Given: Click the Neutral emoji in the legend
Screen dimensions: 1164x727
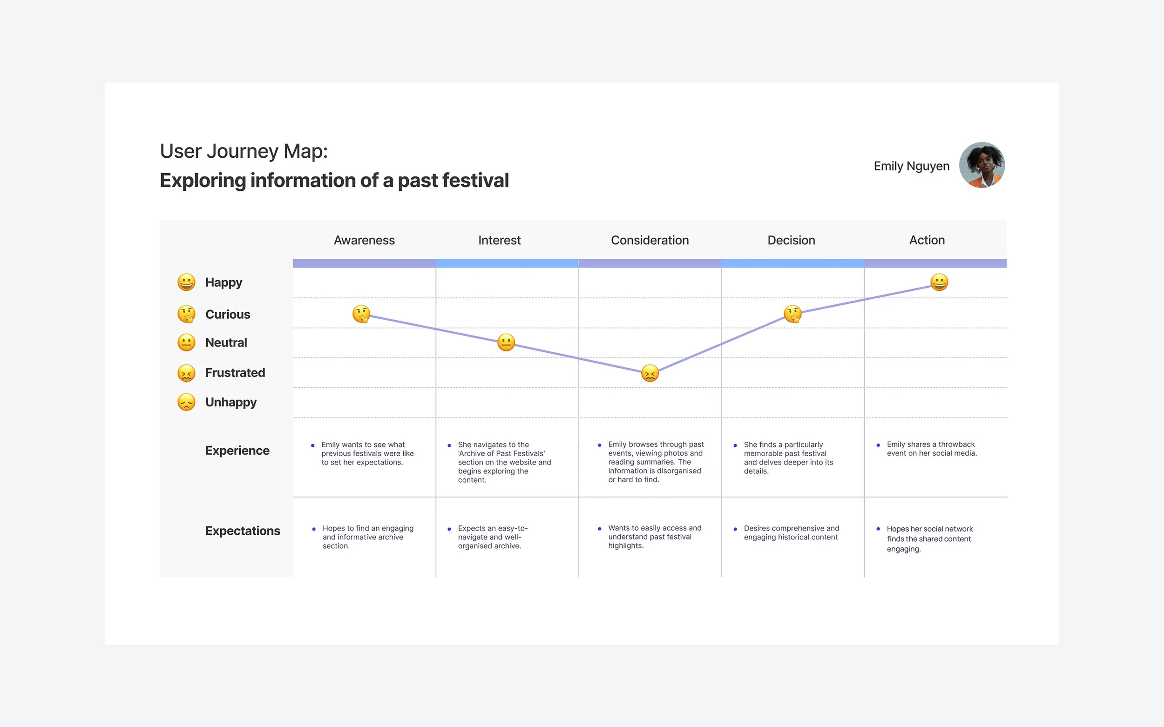Looking at the screenshot, I should click(x=186, y=343).
